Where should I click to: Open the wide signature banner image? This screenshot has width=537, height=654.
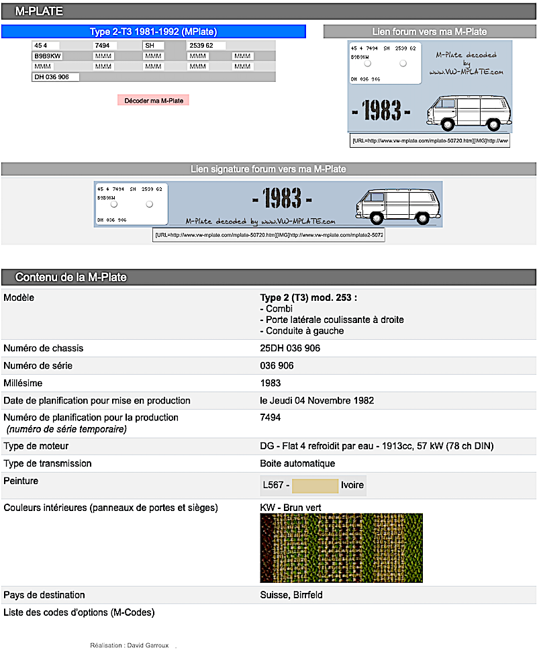268,204
